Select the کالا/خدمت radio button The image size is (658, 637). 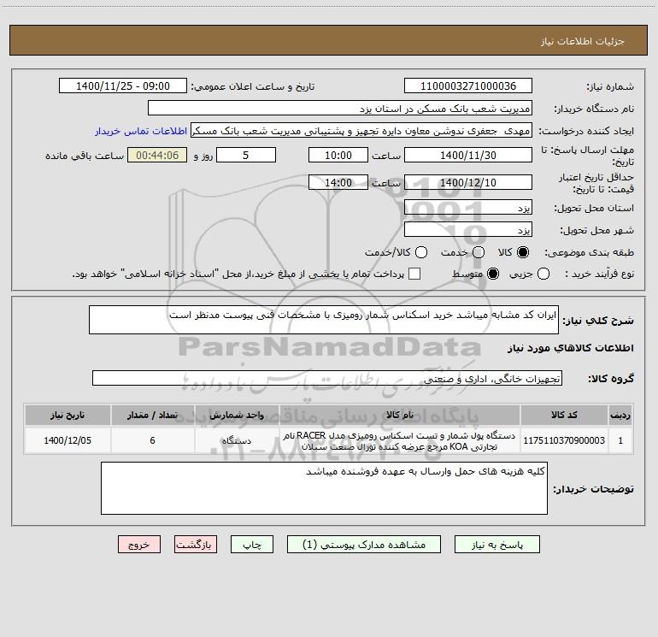point(421,252)
